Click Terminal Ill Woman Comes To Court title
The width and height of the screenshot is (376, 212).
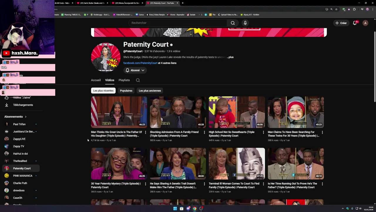click(x=234, y=185)
